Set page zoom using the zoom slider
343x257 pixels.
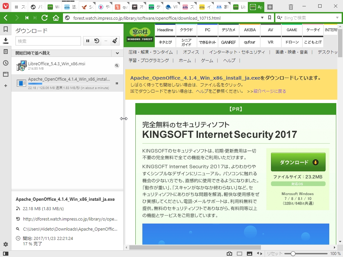pos(293,253)
